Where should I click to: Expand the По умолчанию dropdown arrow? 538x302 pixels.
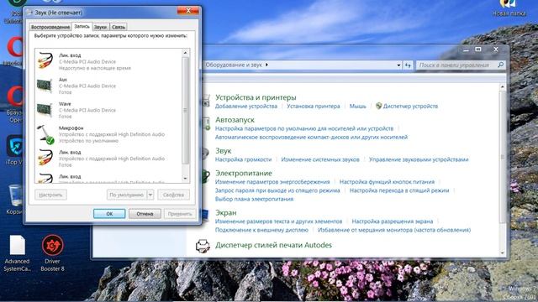pyautogui.click(x=150, y=195)
